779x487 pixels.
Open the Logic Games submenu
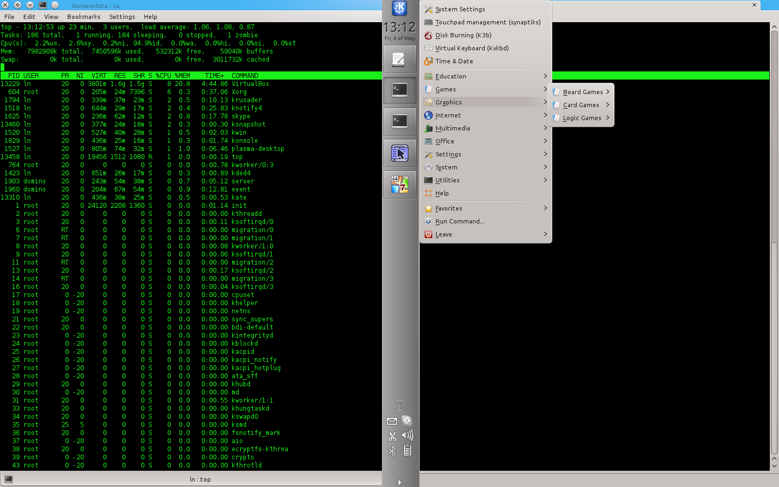click(x=582, y=118)
